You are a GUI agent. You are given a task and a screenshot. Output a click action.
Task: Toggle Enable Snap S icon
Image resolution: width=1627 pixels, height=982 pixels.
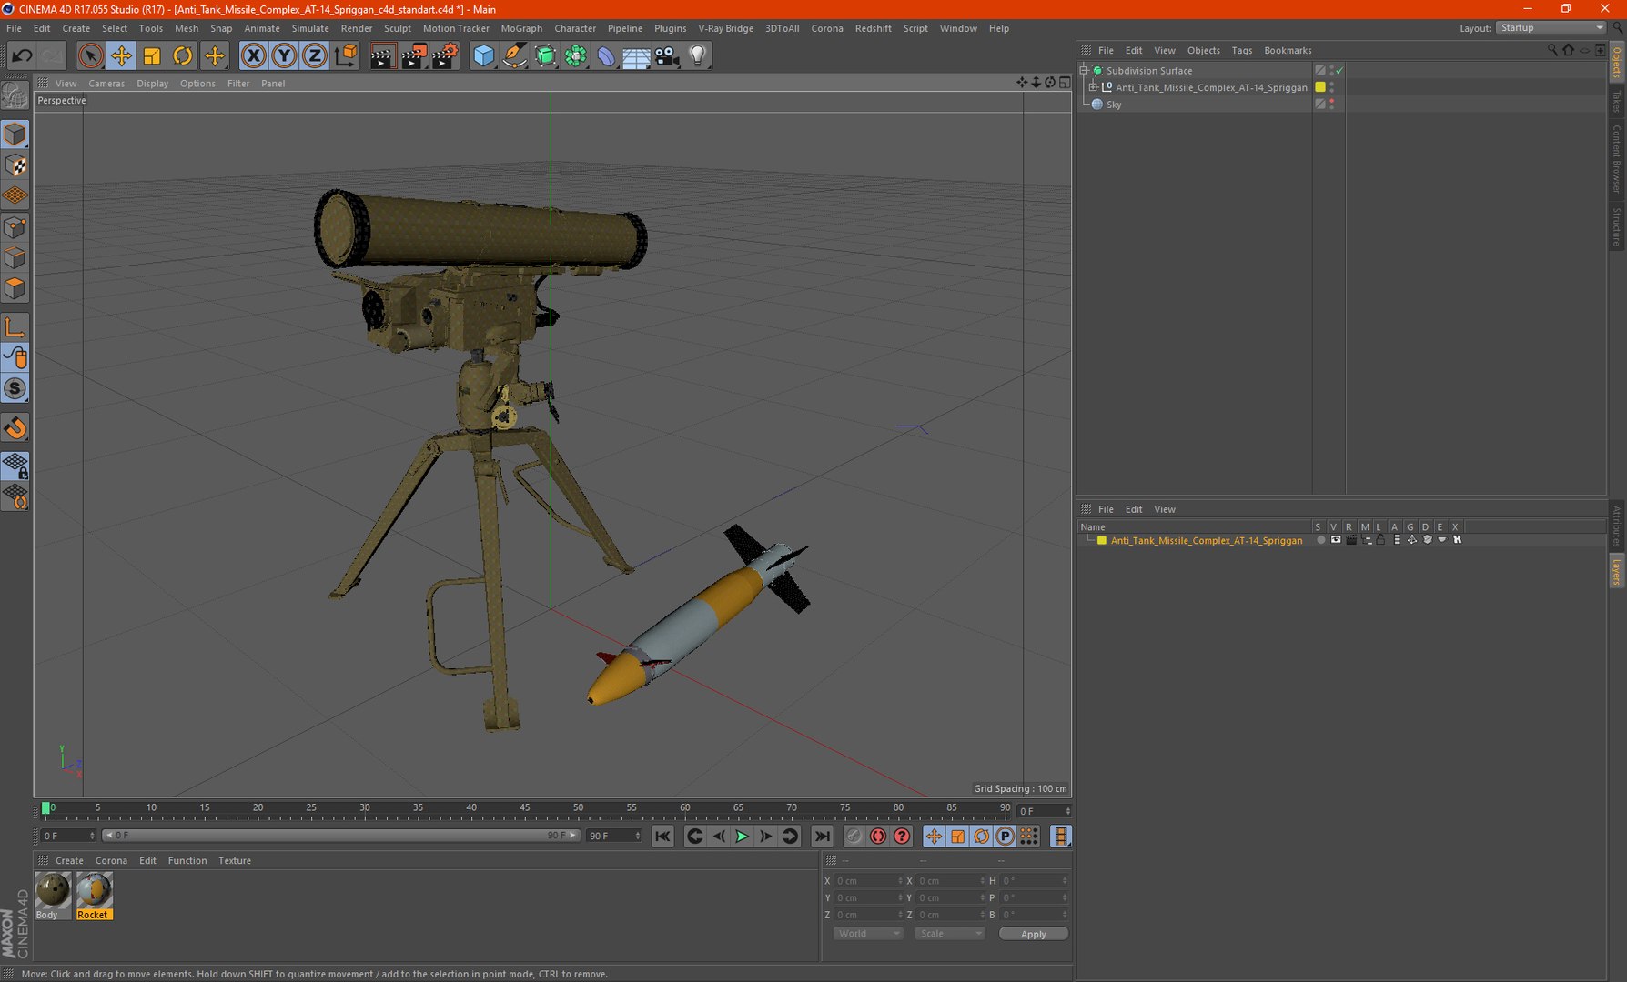pos(15,389)
